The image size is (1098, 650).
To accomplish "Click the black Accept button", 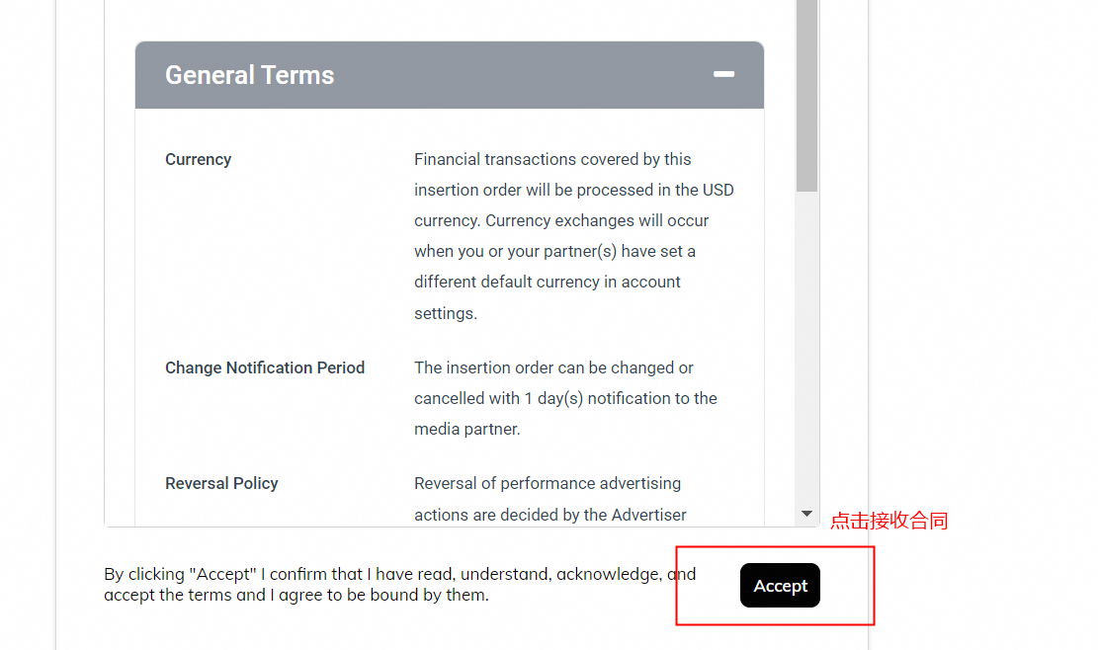I will coord(780,586).
